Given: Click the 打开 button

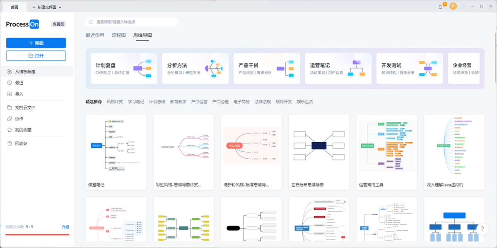Looking at the screenshot, I should [36, 55].
